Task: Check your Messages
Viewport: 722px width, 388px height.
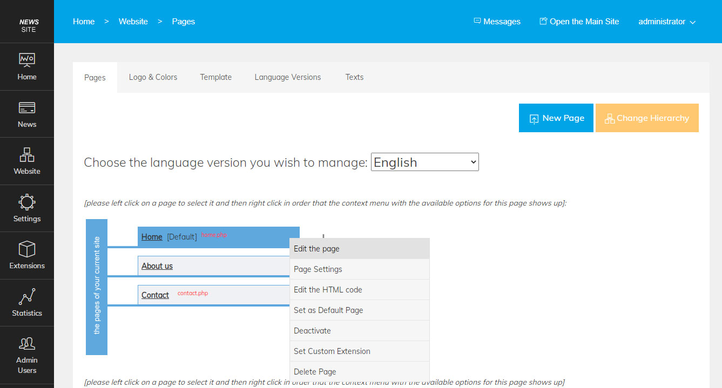Action: (x=496, y=21)
